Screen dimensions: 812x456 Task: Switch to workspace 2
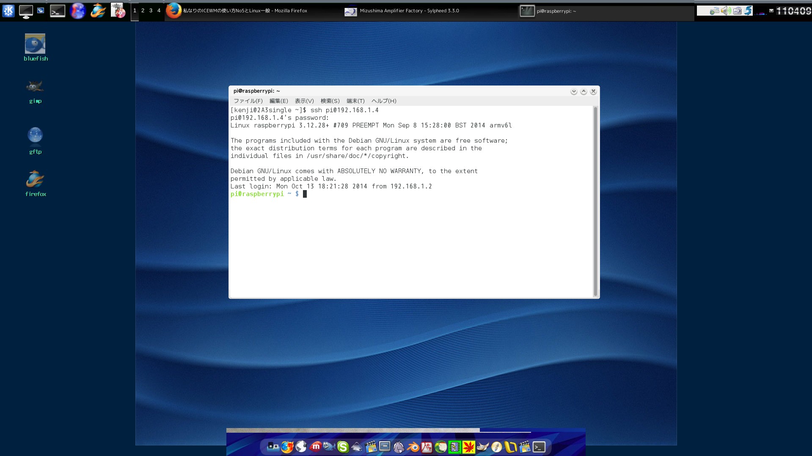point(142,10)
